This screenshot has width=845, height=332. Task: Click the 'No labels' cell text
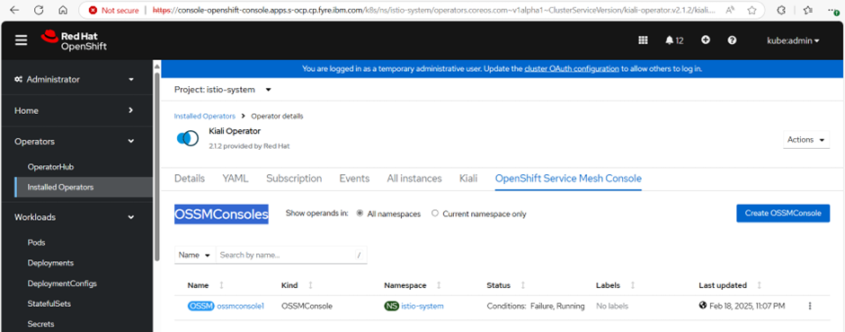pos(611,306)
